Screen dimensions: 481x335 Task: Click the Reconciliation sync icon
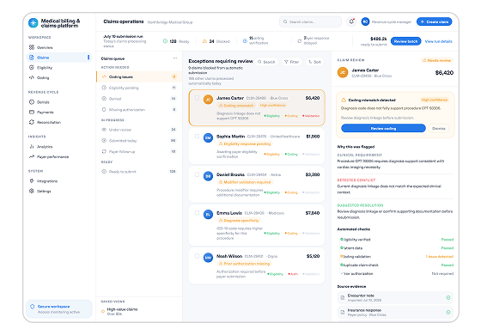click(32, 122)
